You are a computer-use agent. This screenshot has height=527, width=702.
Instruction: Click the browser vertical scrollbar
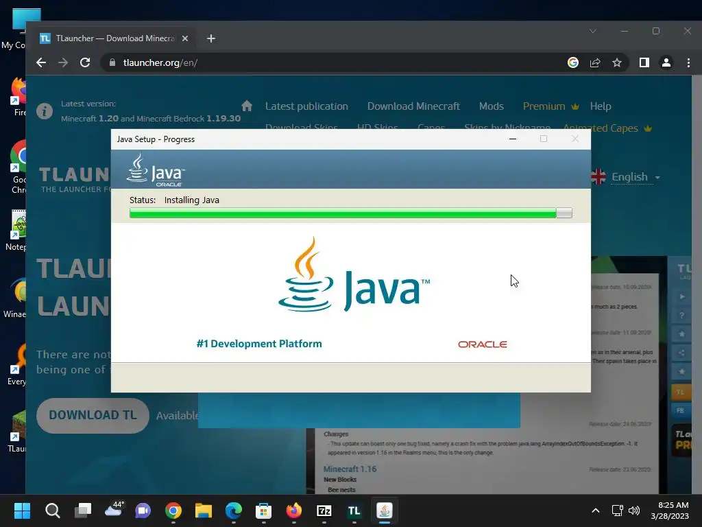pos(697,285)
